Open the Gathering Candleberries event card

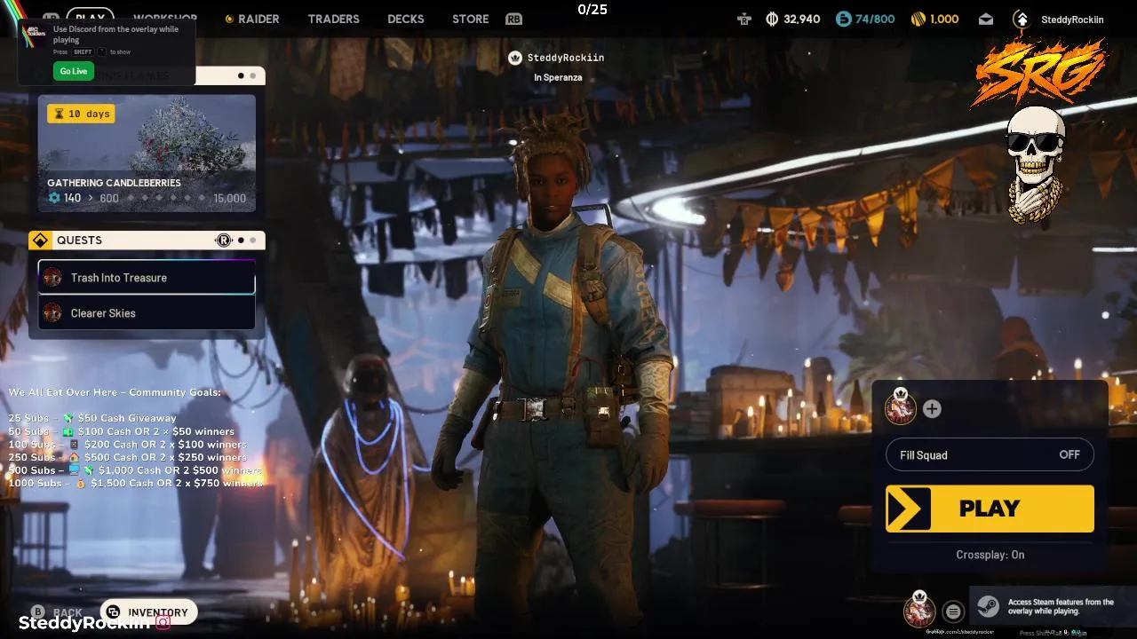point(147,154)
